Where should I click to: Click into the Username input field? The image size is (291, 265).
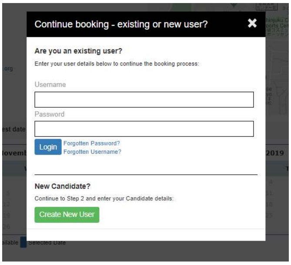pos(144,99)
